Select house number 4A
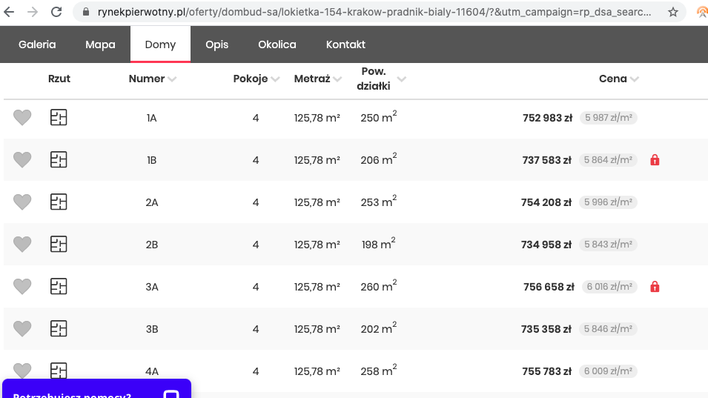708x398 pixels. pos(152,371)
